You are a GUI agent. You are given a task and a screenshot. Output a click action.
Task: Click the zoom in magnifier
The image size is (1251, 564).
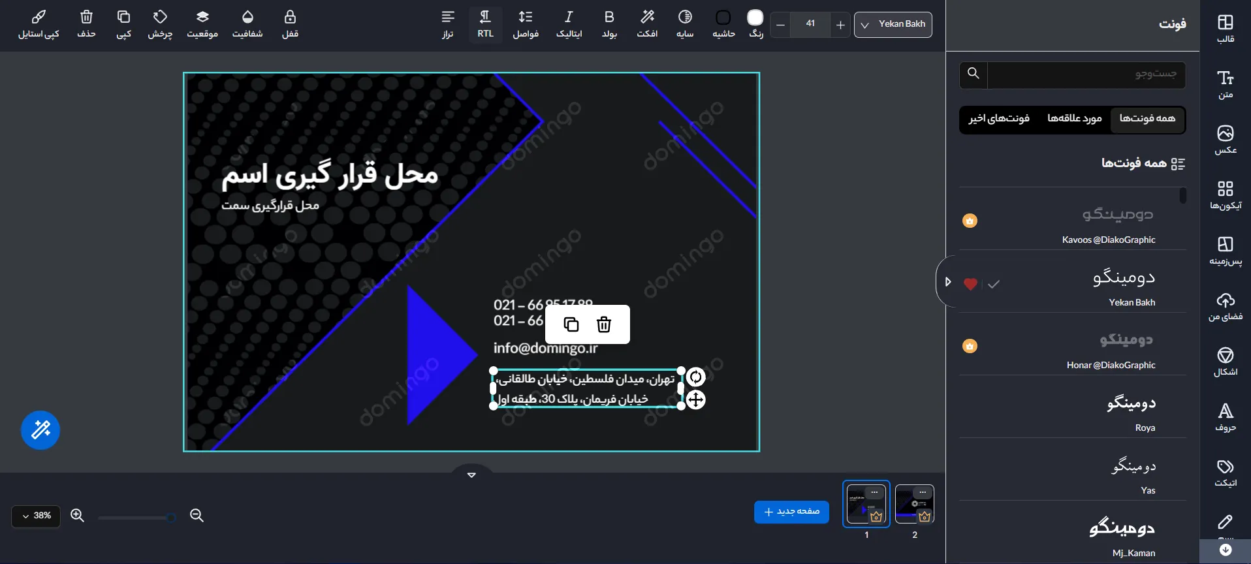77,516
